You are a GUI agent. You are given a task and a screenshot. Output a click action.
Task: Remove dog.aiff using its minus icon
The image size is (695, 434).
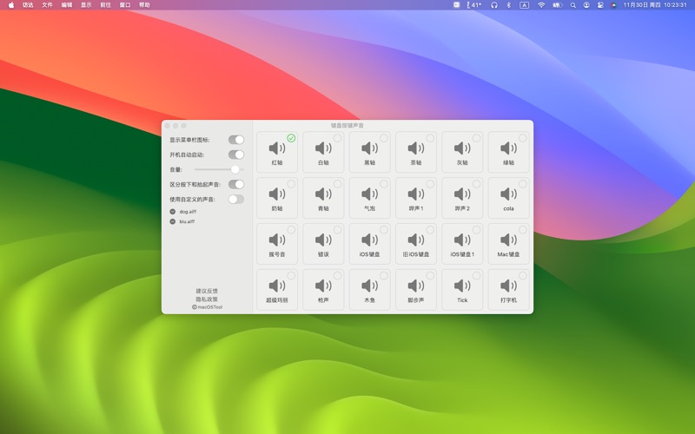point(172,212)
